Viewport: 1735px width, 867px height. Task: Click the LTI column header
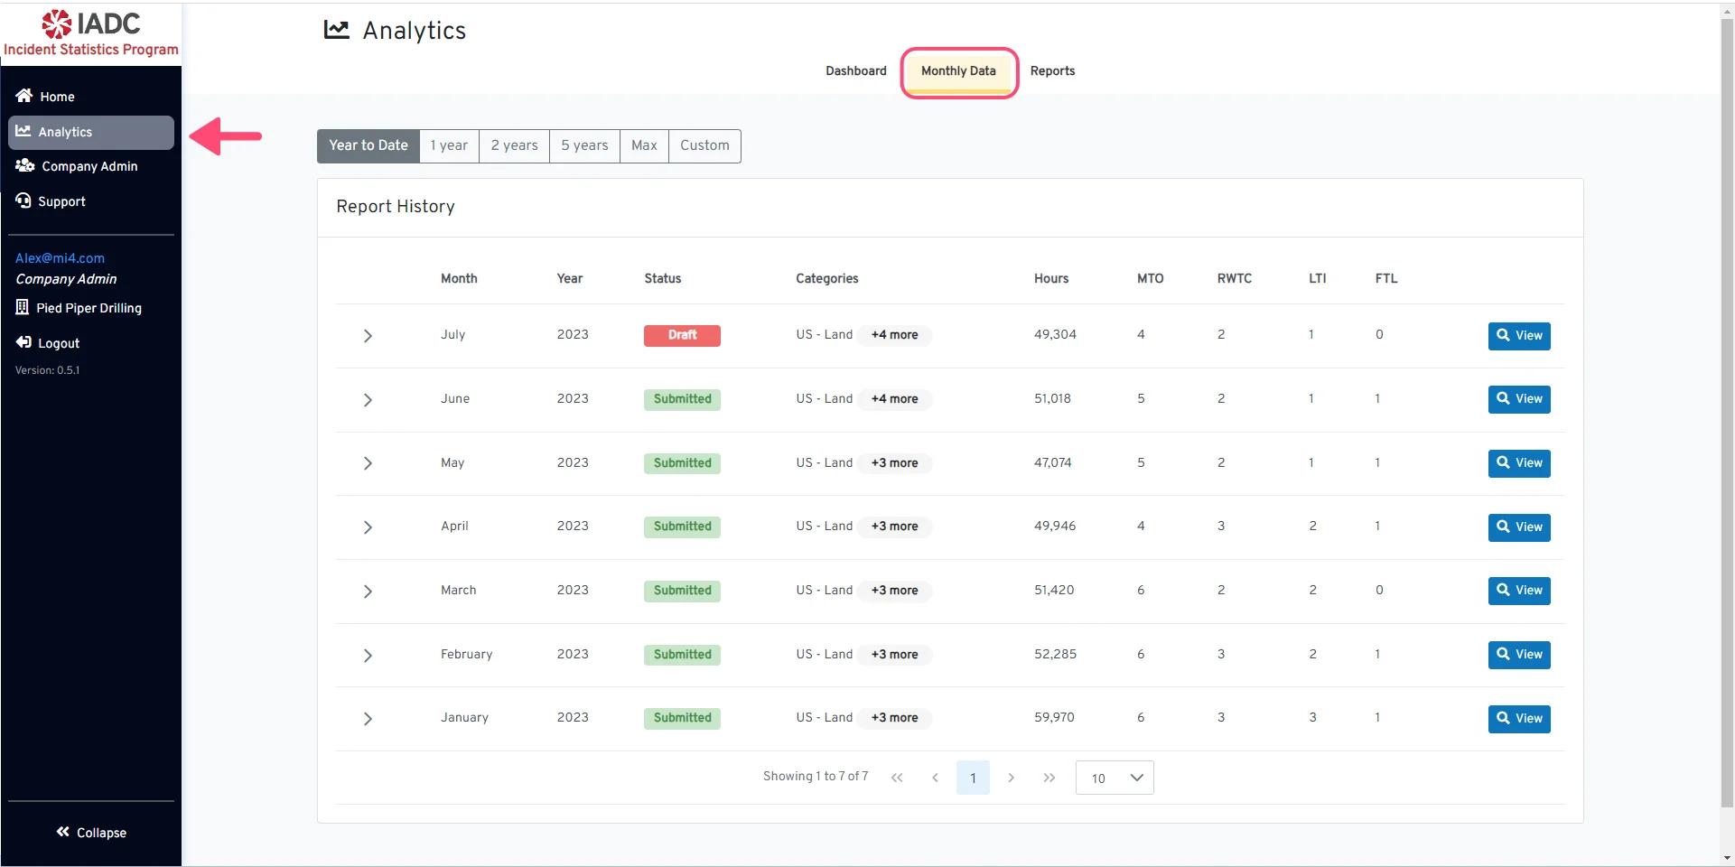1318,279
